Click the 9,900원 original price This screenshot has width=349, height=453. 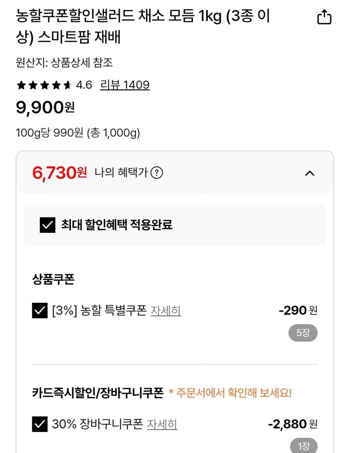click(45, 108)
